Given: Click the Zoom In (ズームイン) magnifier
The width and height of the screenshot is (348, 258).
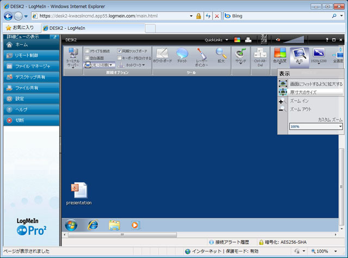Looking at the screenshot, I should pyautogui.click(x=282, y=101).
